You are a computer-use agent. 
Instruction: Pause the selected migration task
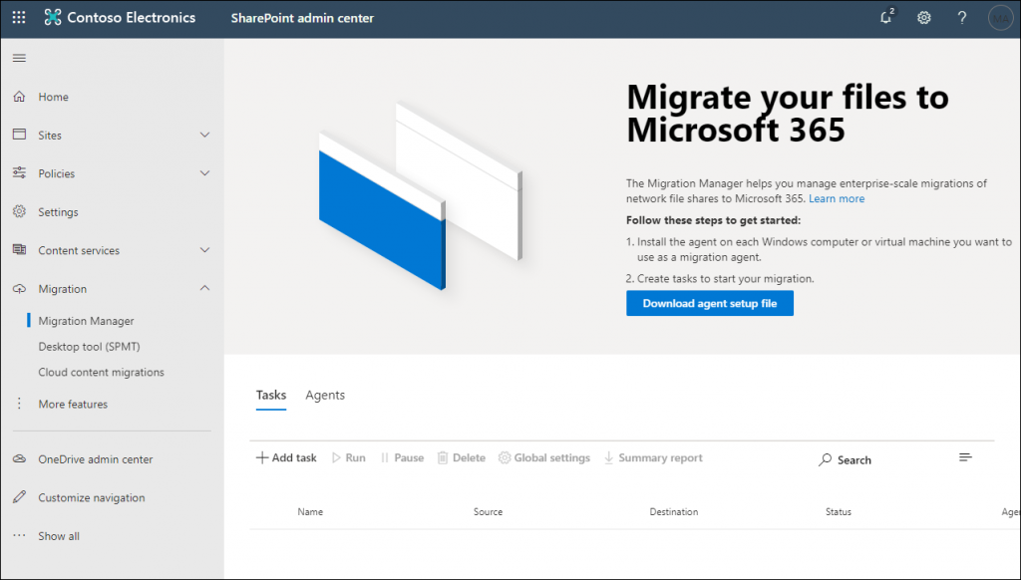(x=402, y=457)
